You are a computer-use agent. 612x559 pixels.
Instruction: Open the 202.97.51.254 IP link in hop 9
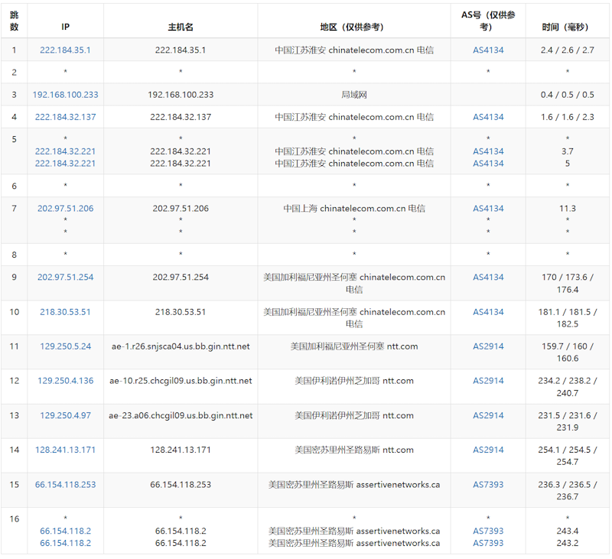coord(65,278)
